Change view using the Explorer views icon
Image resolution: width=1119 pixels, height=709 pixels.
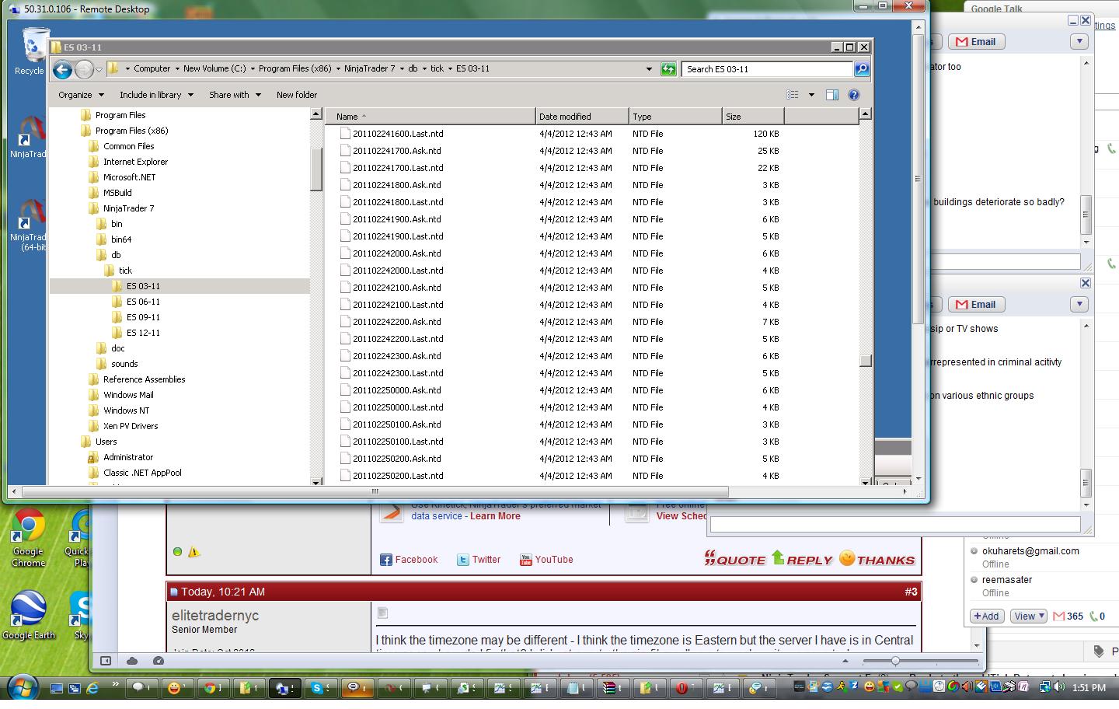pos(793,95)
